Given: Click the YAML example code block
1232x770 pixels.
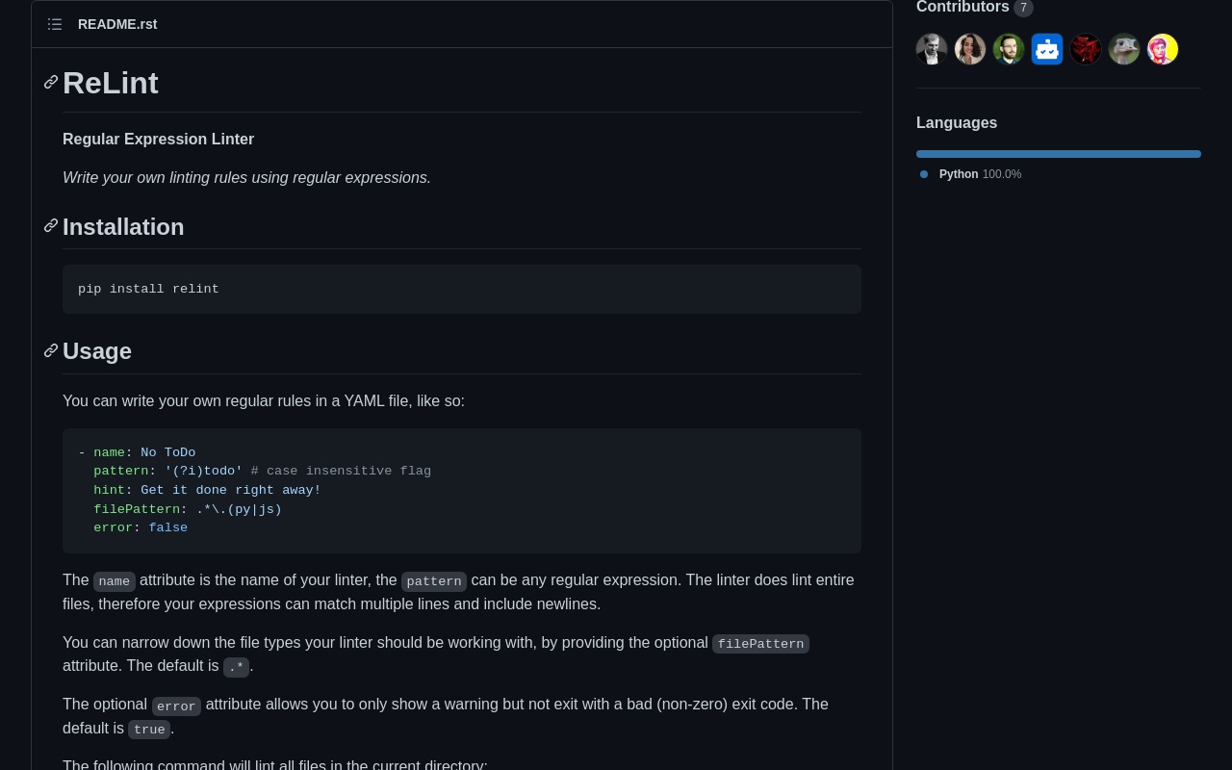Looking at the screenshot, I should [x=462, y=491].
